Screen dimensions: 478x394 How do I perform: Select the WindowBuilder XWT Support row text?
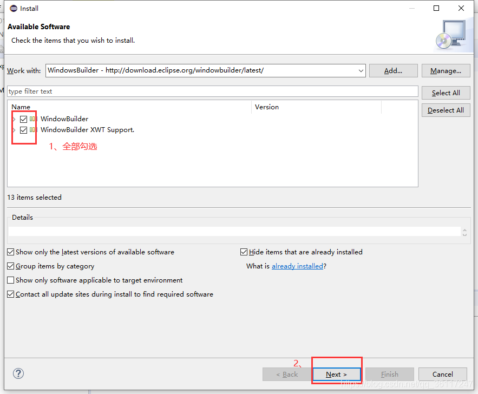pos(88,130)
